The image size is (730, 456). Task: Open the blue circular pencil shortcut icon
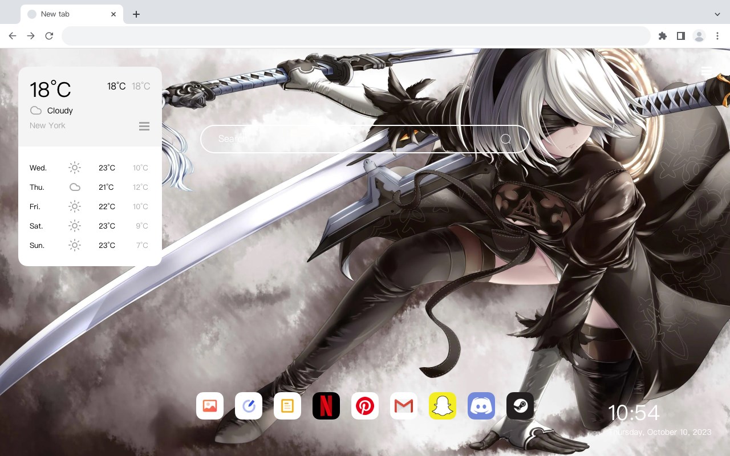[x=249, y=406]
